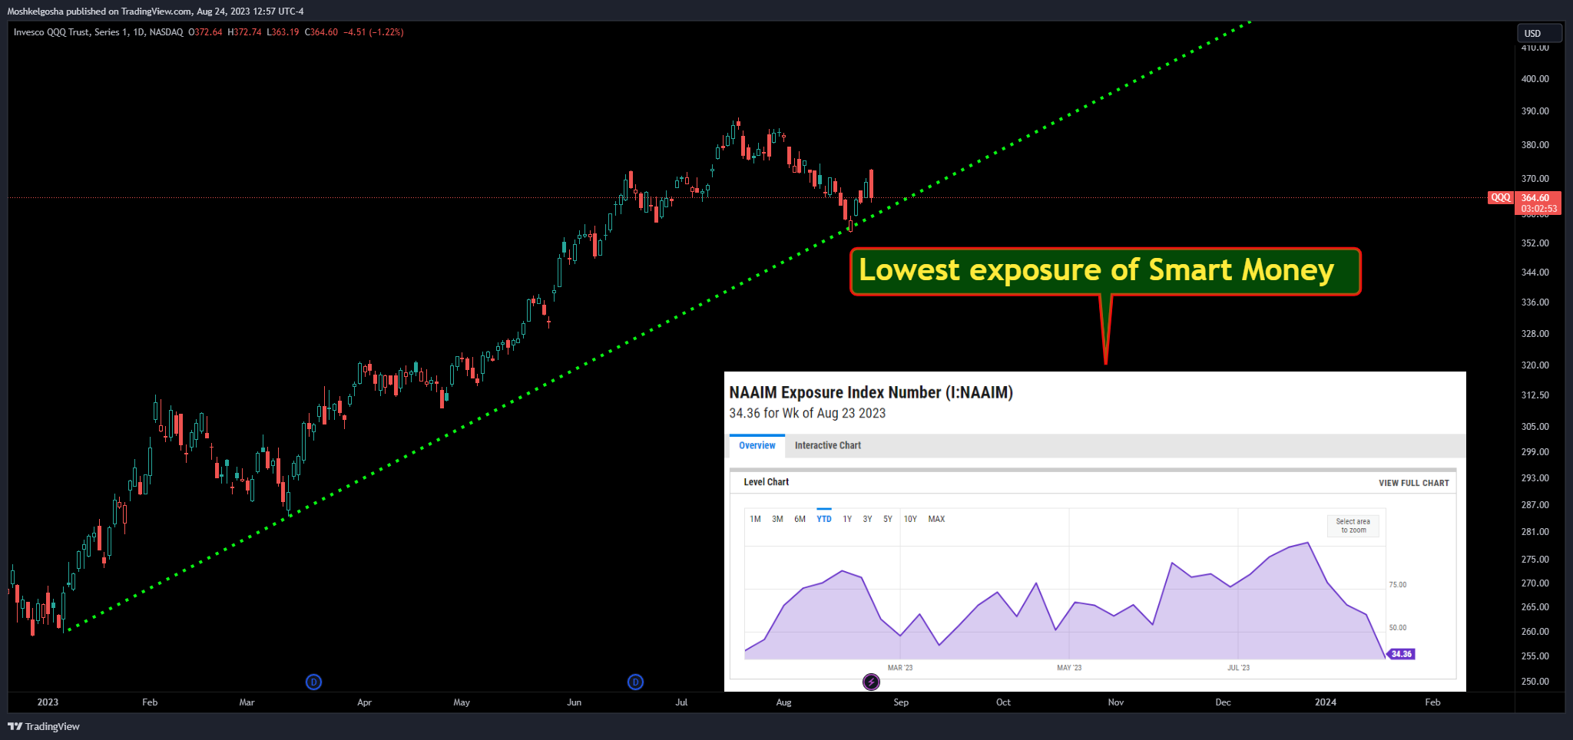Switch to the Interactive Chart tab

click(x=828, y=446)
